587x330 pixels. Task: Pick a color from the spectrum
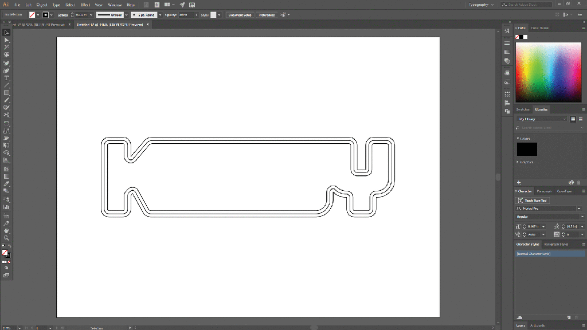(x=548, y=72)
